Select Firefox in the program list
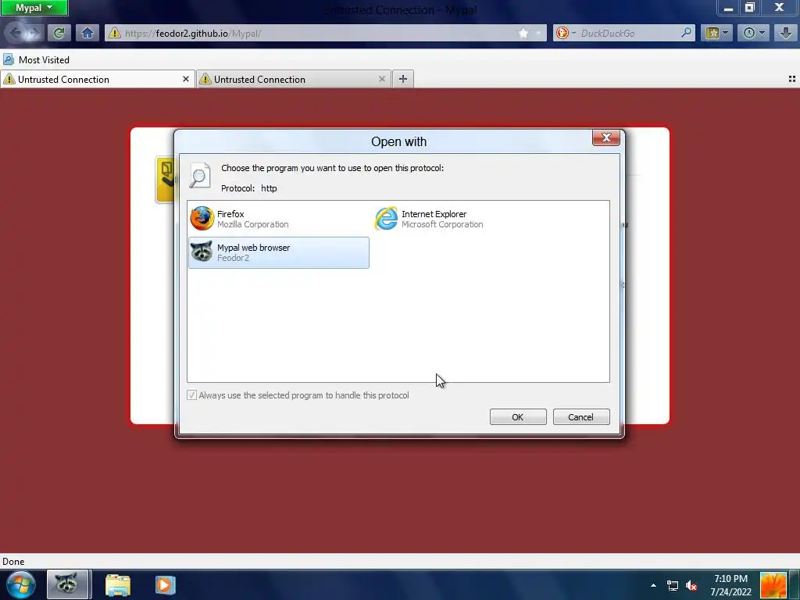The image size is (800, 600). tap(278, 219)
